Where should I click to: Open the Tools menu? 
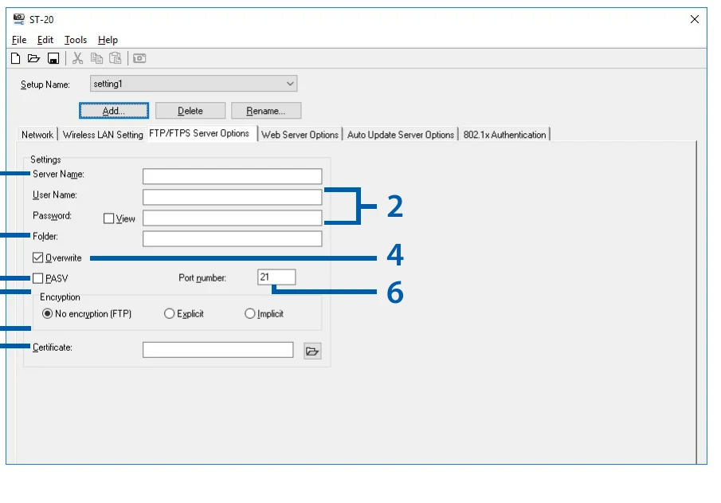(x=76, y=40)
